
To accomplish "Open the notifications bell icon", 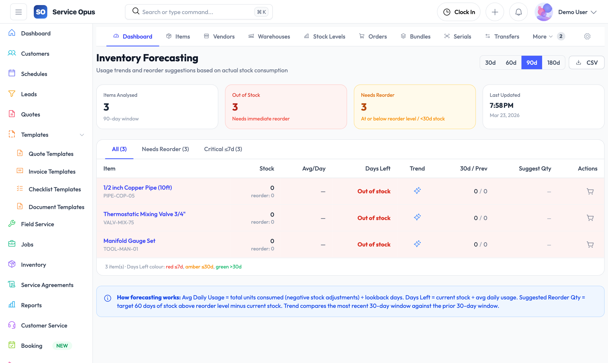I will [518, 12].
